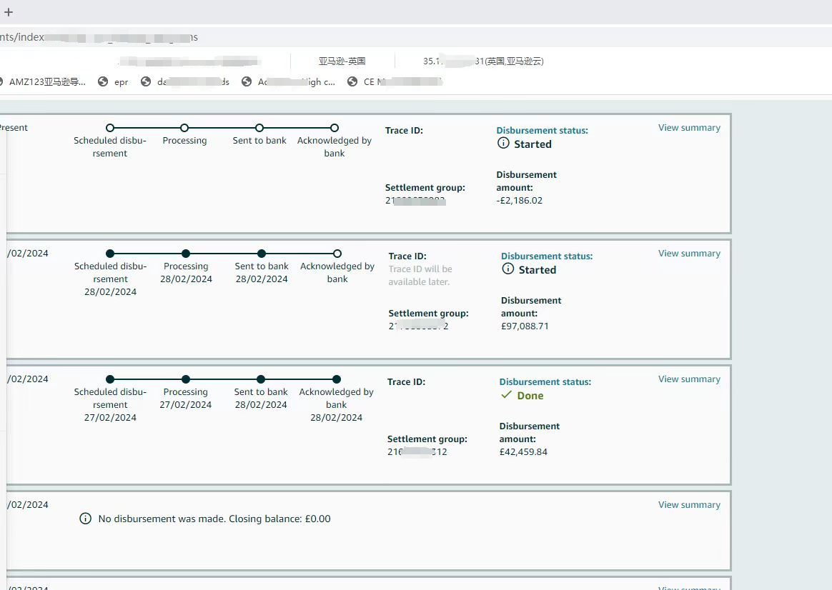Click the Processing step circle in the -£2,186.02 card
Screen dimensions: 832x590
tap(184, 128)
